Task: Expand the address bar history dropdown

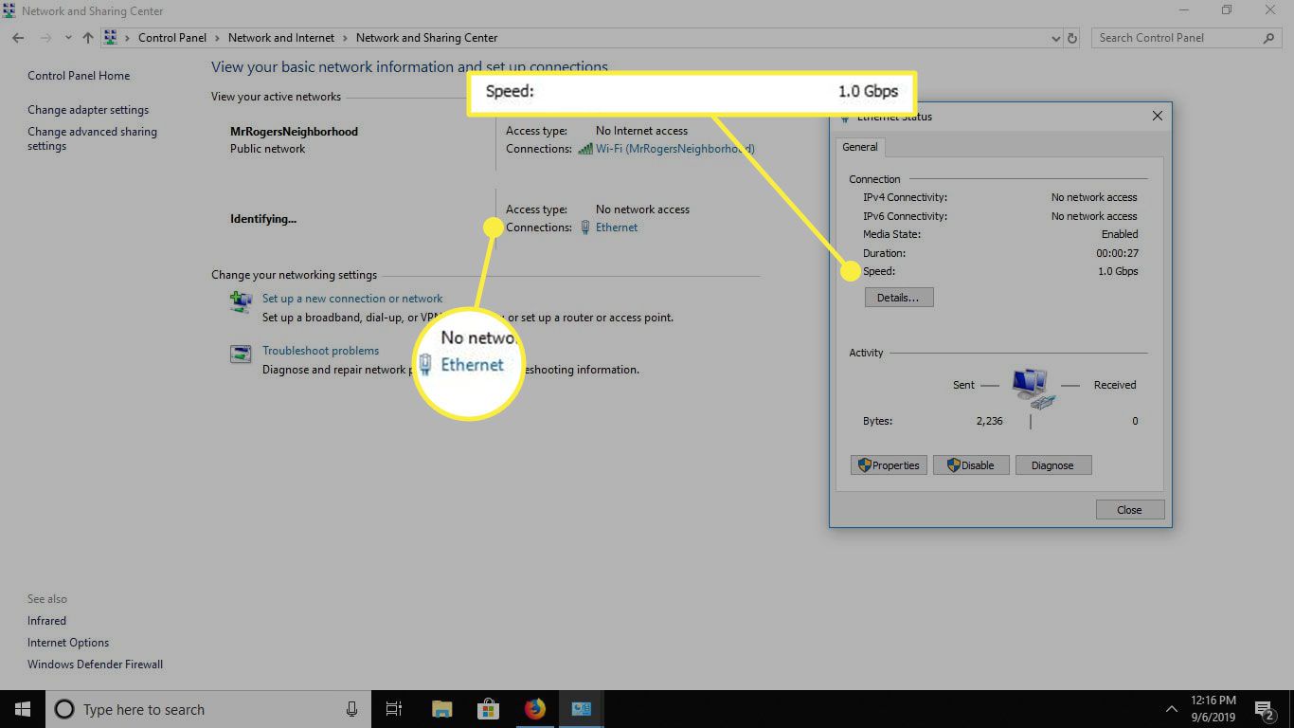Action: 1056,38
